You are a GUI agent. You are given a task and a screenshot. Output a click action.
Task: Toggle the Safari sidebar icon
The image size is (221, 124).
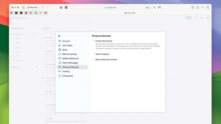click(24, 7)
